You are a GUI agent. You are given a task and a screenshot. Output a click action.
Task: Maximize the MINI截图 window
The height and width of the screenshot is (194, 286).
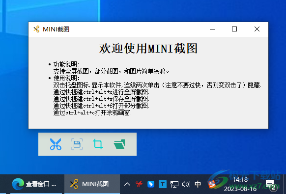[234, 29]
